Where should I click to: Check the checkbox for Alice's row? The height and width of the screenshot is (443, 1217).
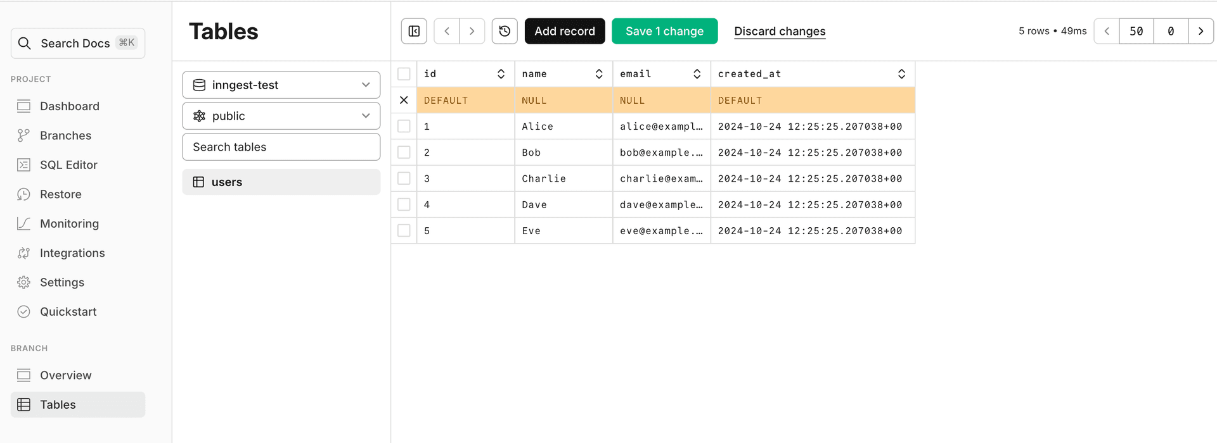(404, 127)
